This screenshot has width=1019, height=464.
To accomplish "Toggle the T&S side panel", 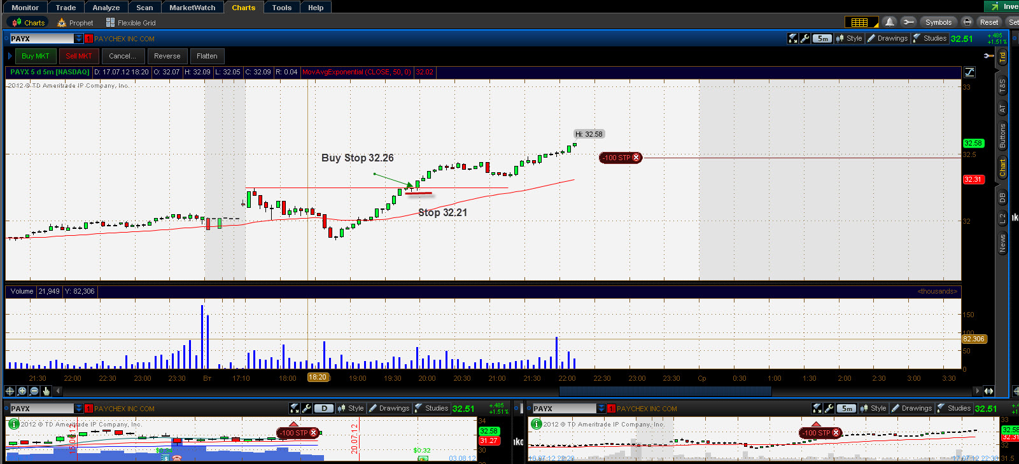I will click(x=1002, y=85).
